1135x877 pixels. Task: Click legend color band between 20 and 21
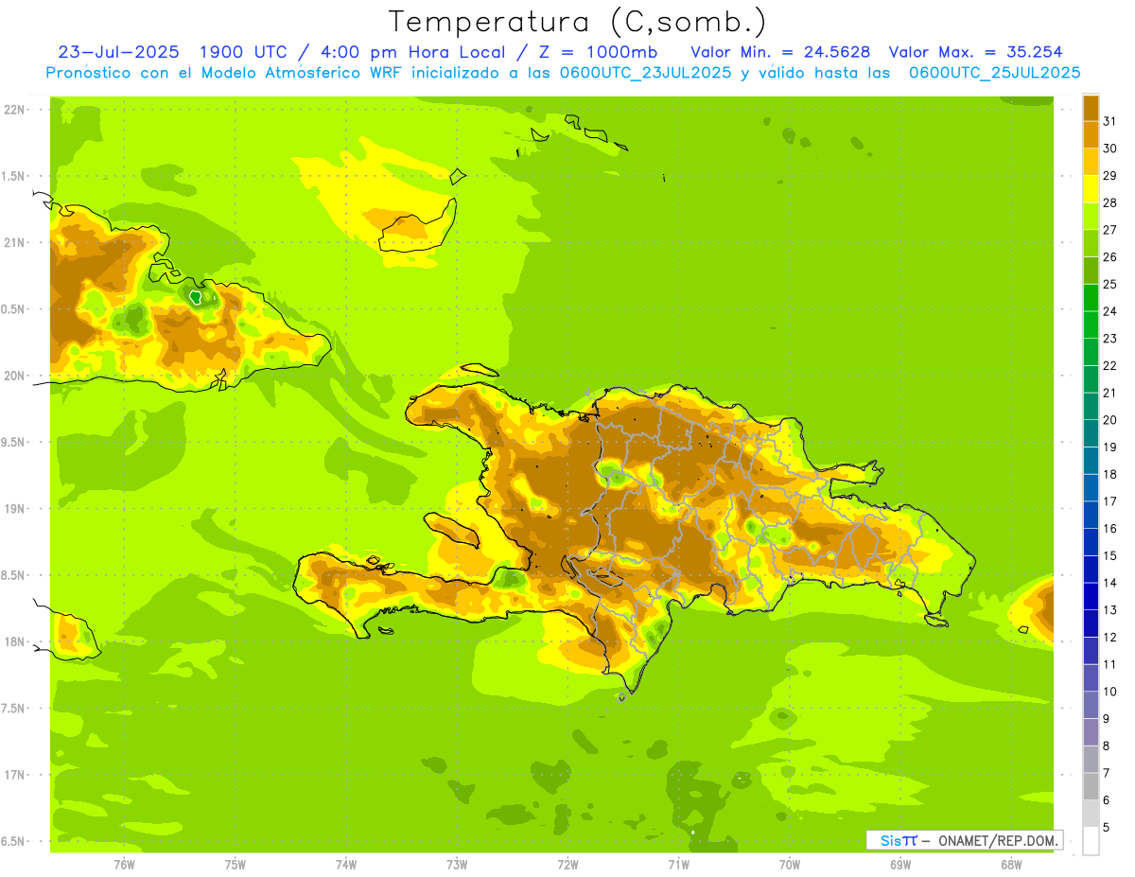[1091, 406]
